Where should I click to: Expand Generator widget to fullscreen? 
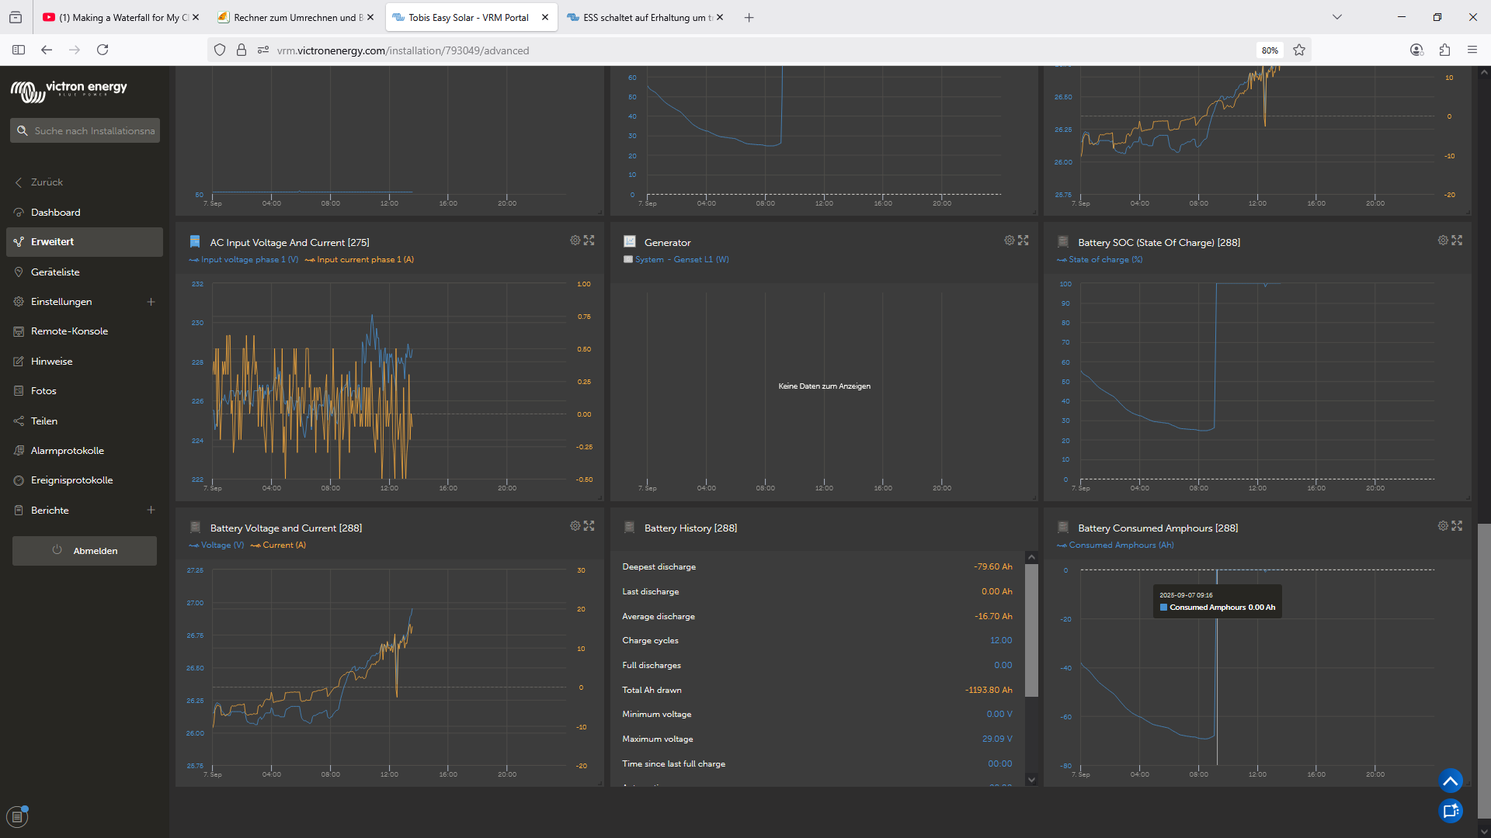tap(1023, 241)
